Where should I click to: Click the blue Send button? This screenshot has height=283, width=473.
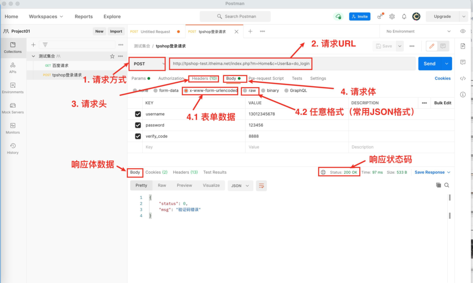[x=429, y=64]
